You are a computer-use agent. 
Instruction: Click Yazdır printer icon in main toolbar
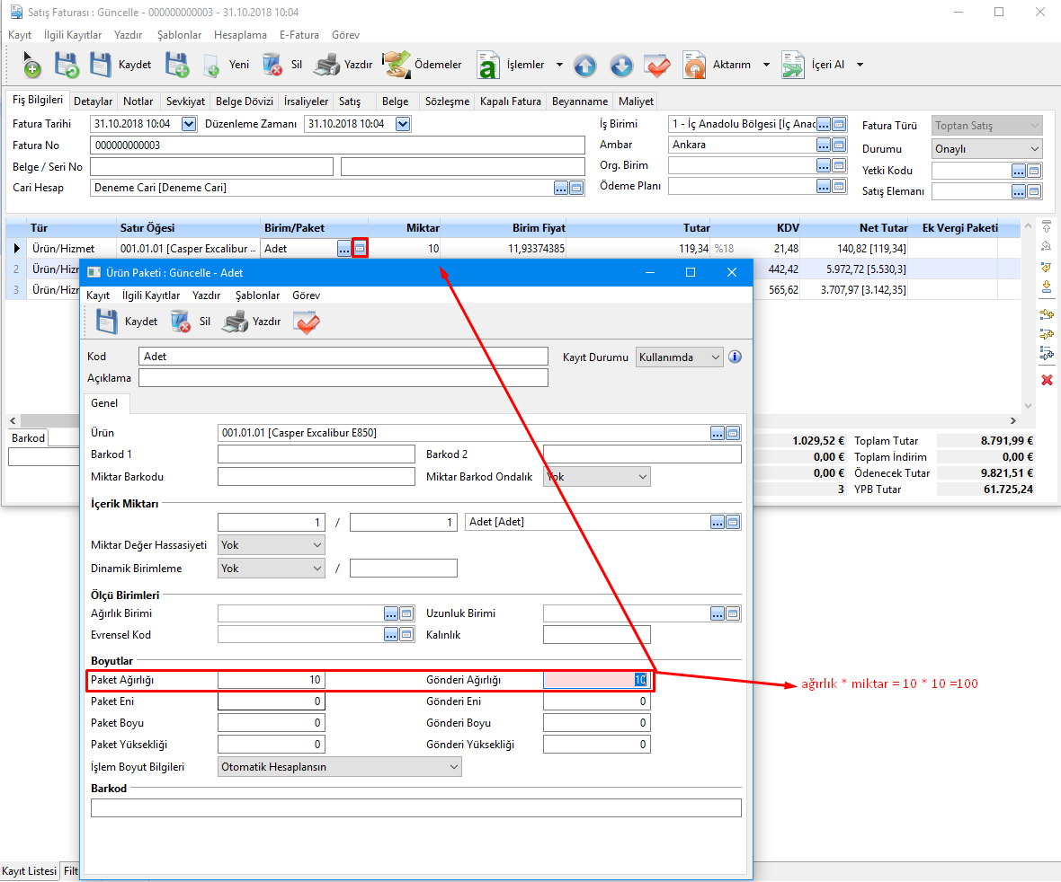(x=326, y=65)
